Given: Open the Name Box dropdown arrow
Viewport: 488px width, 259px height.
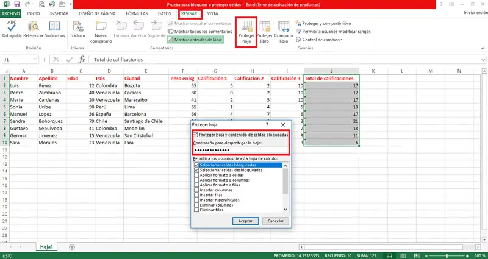Looking at the screenshot, I should [x=35, y=59].
